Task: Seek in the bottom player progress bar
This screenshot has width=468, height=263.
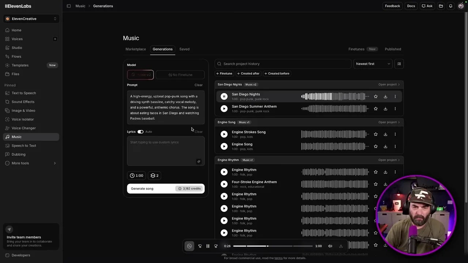Action: point(273,246)
